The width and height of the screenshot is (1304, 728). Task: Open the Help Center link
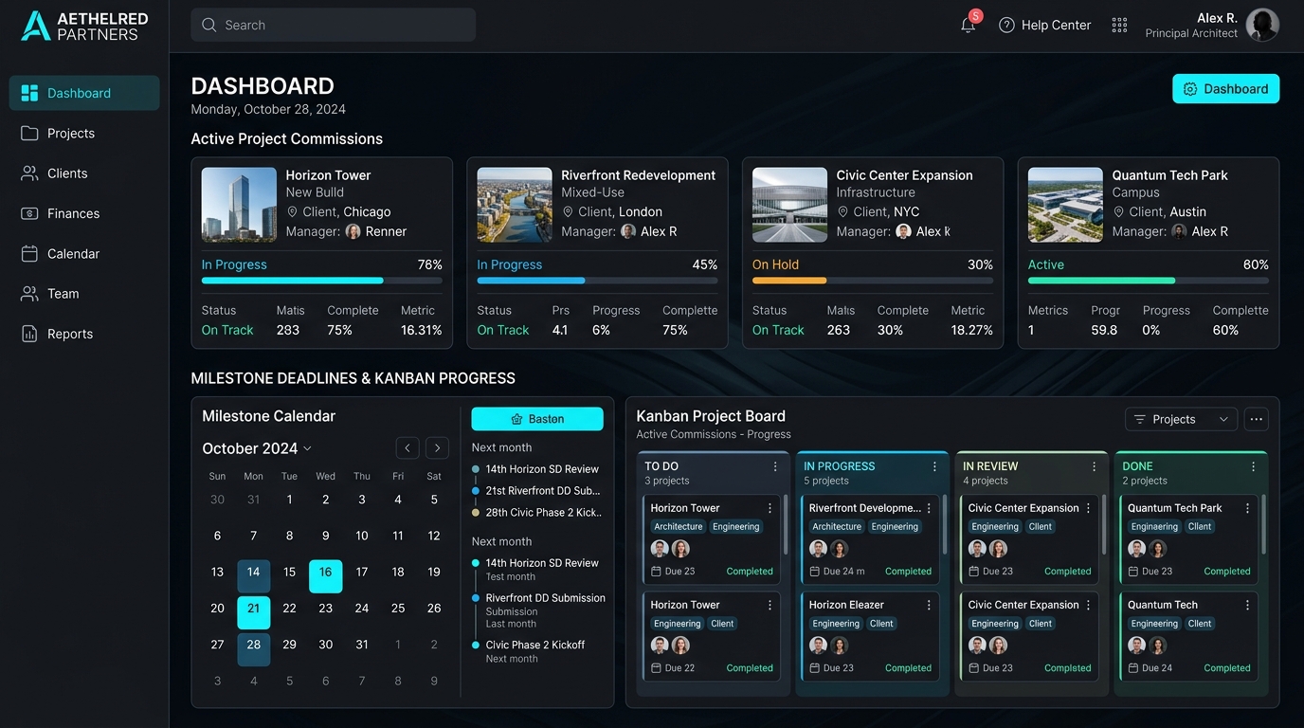1045,26
